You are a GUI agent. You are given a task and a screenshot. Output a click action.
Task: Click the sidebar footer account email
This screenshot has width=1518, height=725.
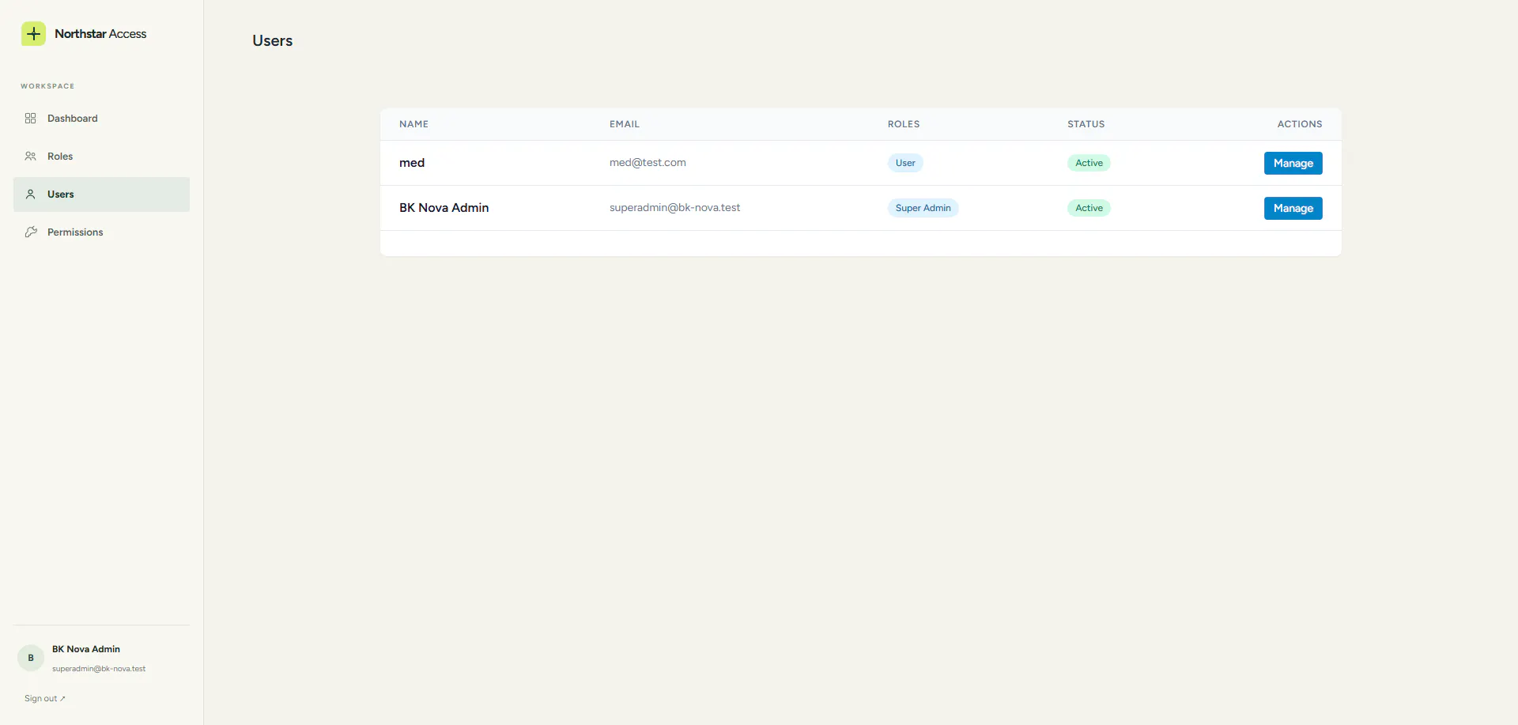[x=99, y=669]
